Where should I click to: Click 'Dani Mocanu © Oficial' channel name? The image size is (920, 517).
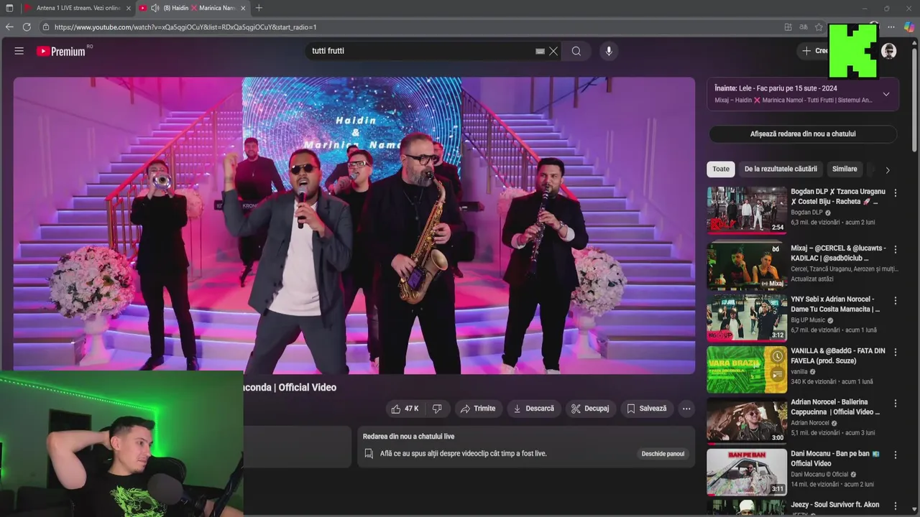click(819, 475)
